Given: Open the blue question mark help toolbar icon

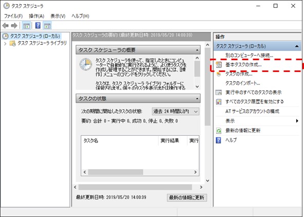Looking at the screenshot, I should coord(38,25).
